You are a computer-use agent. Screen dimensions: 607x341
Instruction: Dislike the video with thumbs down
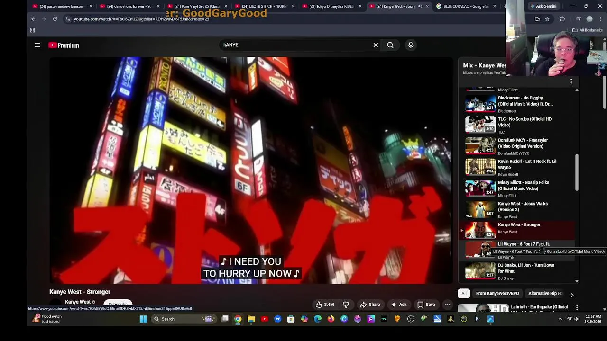[346, 305]
